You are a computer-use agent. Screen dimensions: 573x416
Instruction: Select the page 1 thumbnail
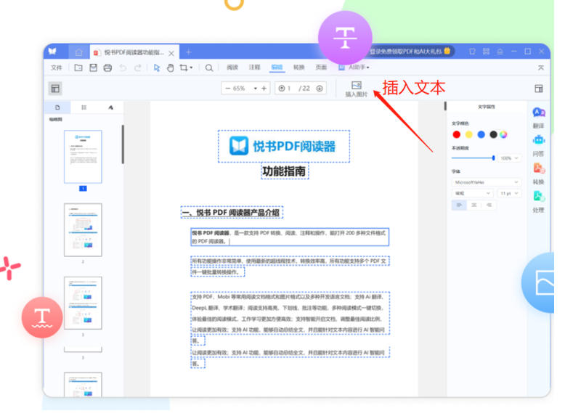[83, 157]
